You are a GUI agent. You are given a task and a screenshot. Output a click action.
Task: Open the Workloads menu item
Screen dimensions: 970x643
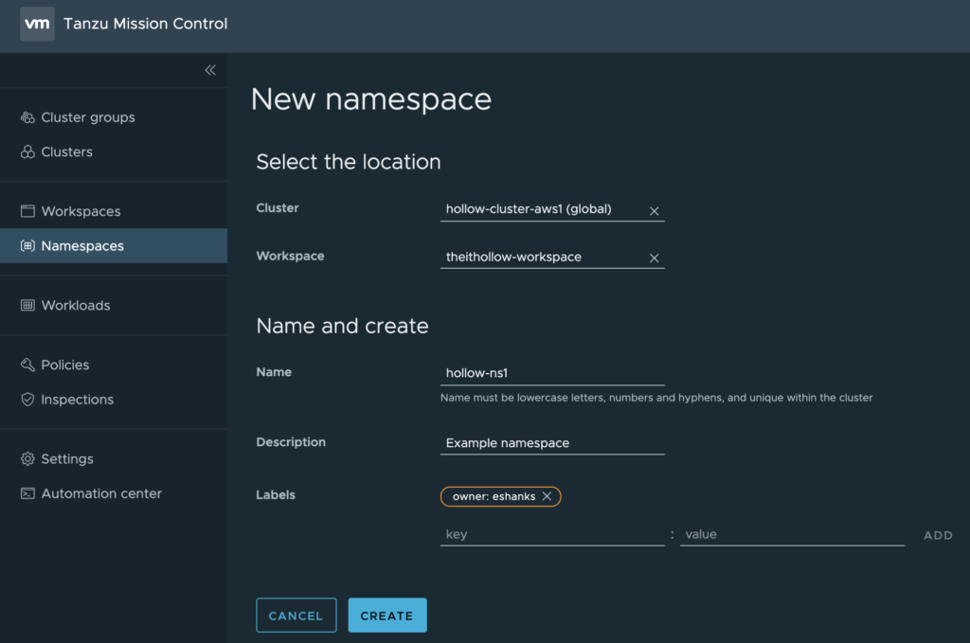click(x=76, y=306)
